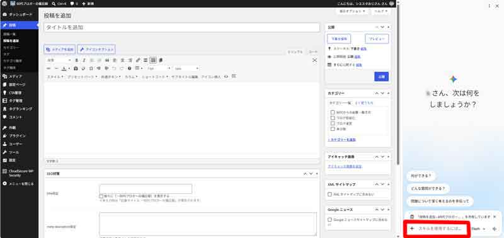Check the Google ニュース sitemap checkbox
The image size is (504, 238).
click(329, 220)
